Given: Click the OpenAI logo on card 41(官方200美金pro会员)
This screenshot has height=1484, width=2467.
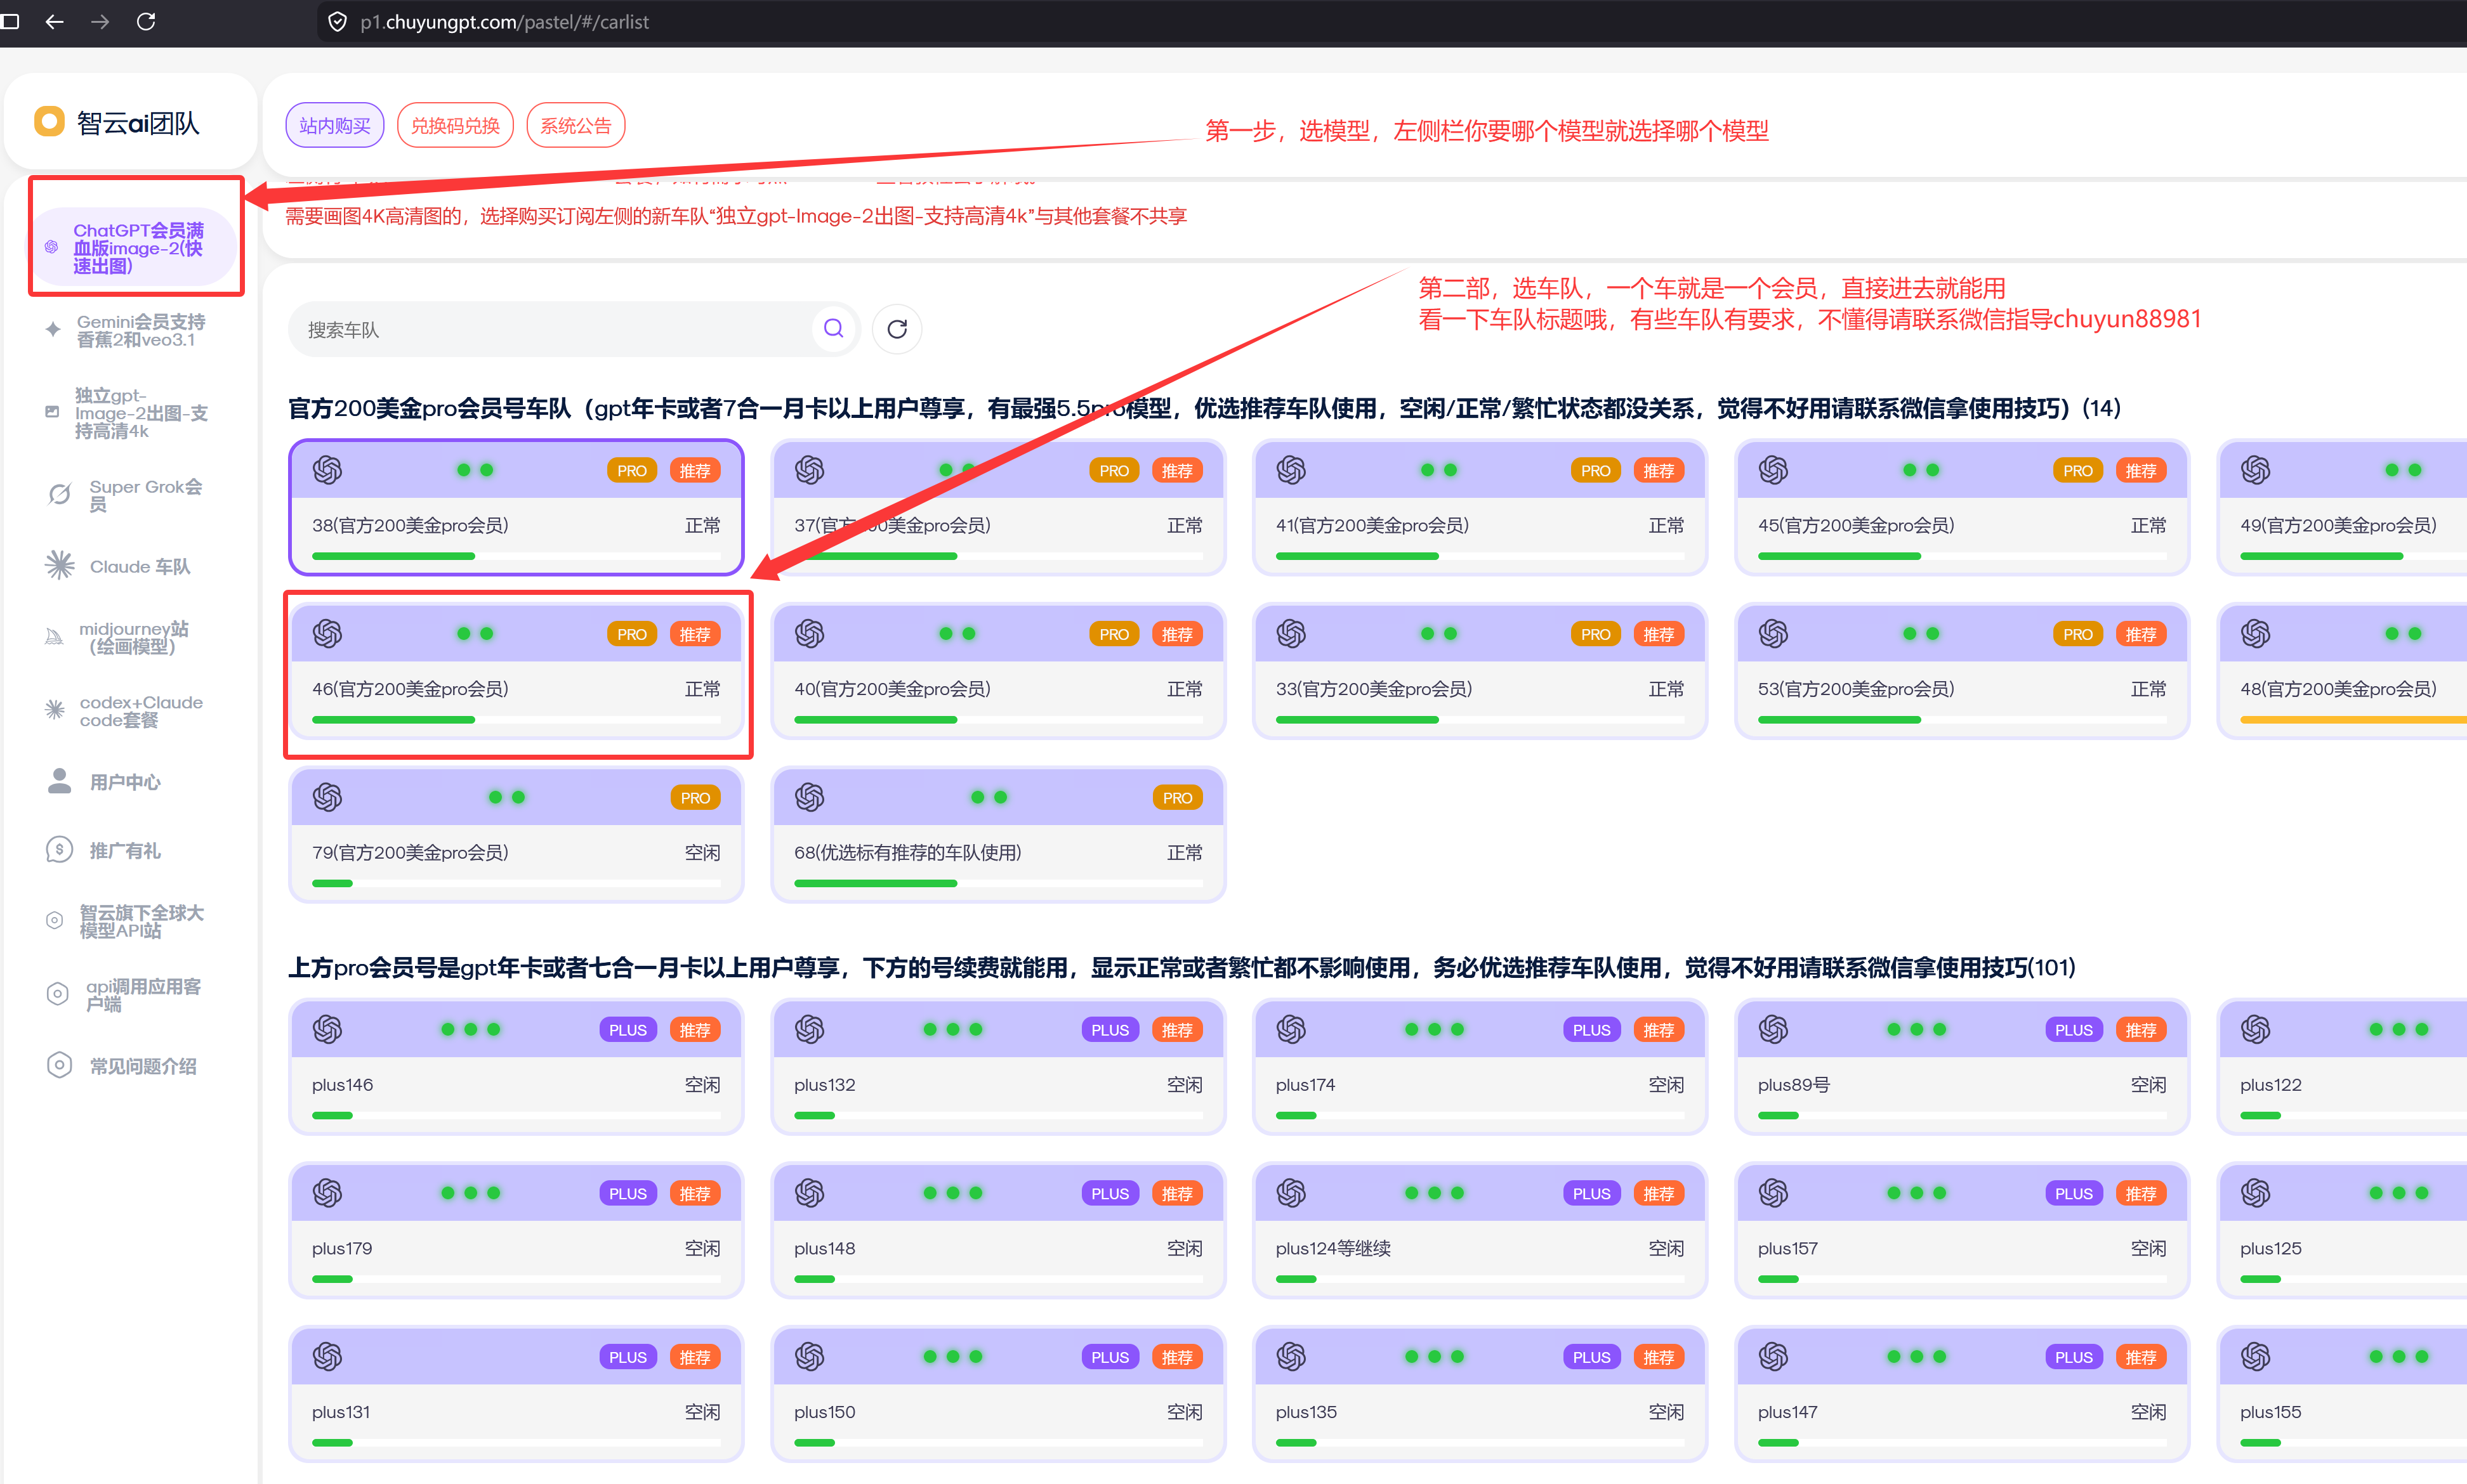Looking at the screenshot, I should pyautogui.click(x=1291, y=469).
